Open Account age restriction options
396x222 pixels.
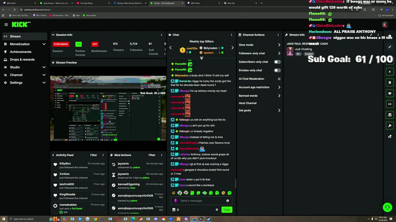tap(260, 87)
